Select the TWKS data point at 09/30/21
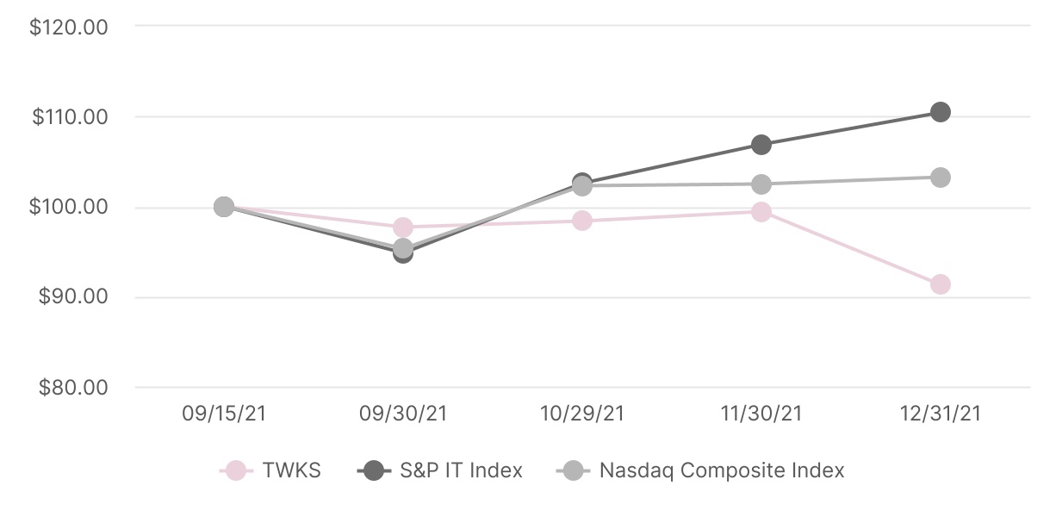This screenshot has height=517, width=1056. click(x=403, y=227)
